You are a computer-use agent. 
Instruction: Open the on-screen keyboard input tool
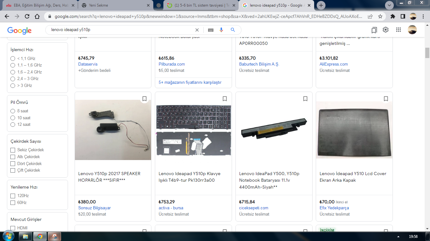211,30
